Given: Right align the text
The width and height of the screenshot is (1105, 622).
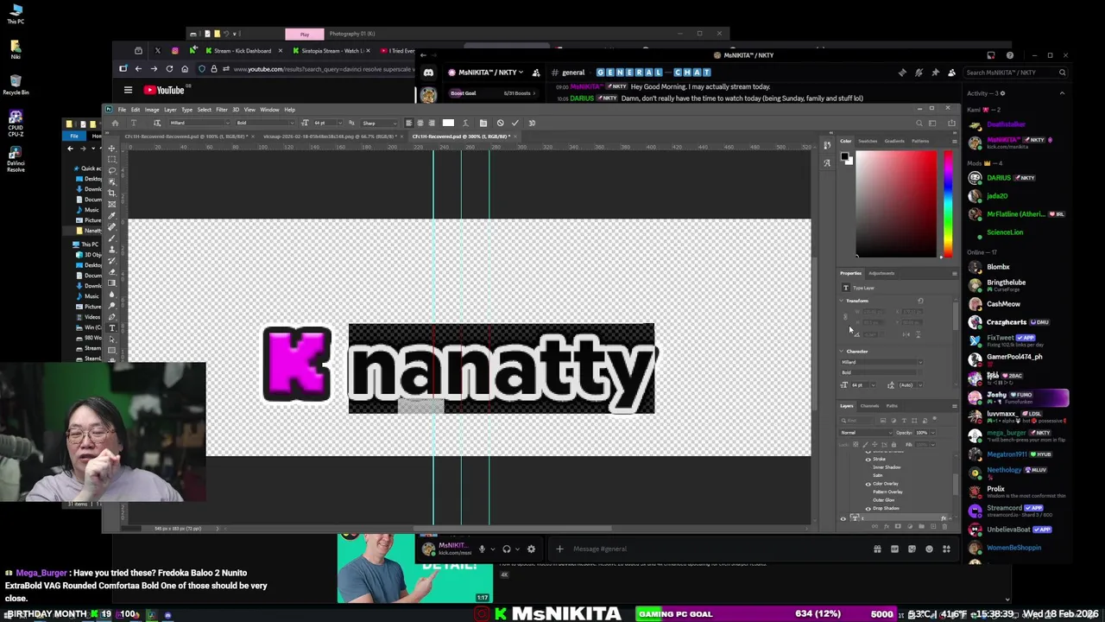Looking at the screenshot, I should [431, 123].
